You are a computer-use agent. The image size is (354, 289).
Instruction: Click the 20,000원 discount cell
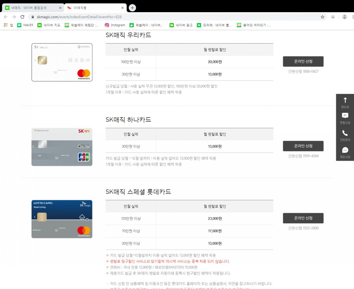coord(215,62)
